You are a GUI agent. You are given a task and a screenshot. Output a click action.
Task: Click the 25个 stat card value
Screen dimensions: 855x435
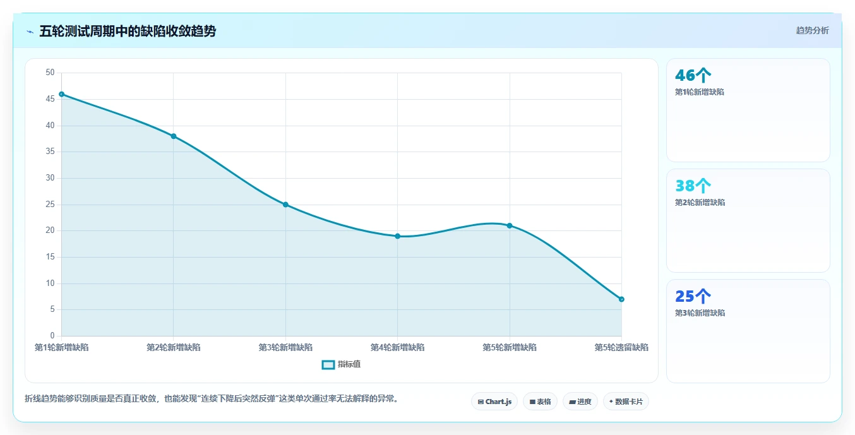[x=693, y=297]
